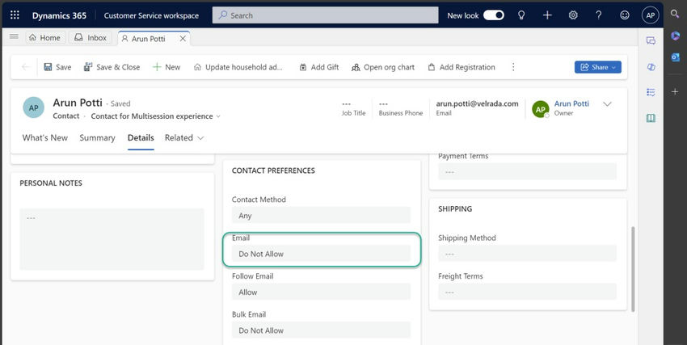The width and height of the screenshot is (687, 345).
Task: Open the What's New form tab
Action: point(45,138)
